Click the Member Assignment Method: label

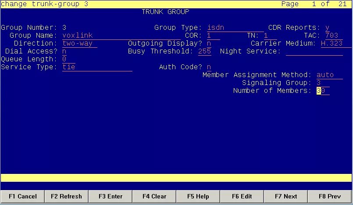click(x=257, y=75)
